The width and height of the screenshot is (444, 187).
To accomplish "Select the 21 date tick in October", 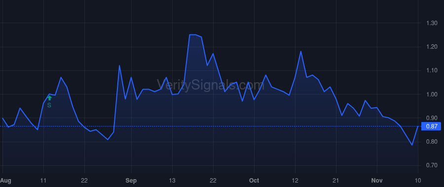I will 336,181.
